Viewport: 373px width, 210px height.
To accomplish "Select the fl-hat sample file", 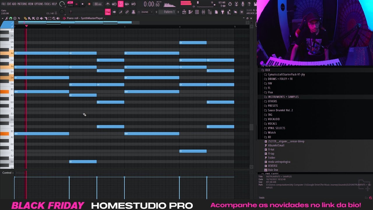I will [x=271, y=149].
